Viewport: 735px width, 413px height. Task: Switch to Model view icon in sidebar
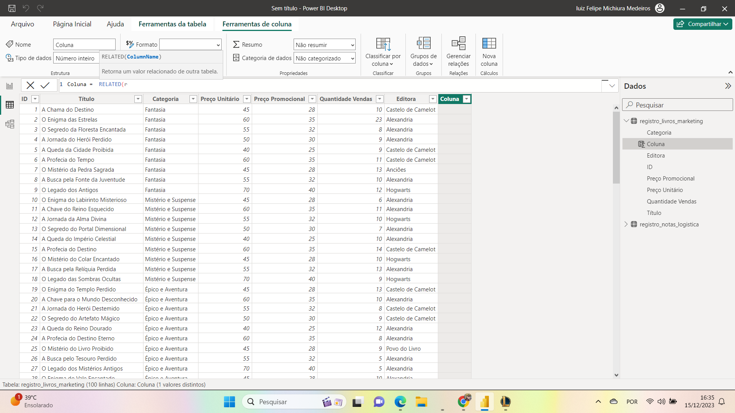[10, 124]
